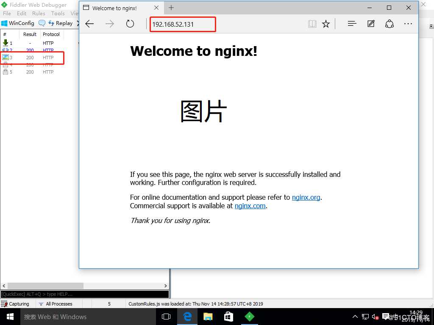This screenshot has height=325, width=434.
Task: Select the Welcome to nginx tab
Action: (122, 8)
